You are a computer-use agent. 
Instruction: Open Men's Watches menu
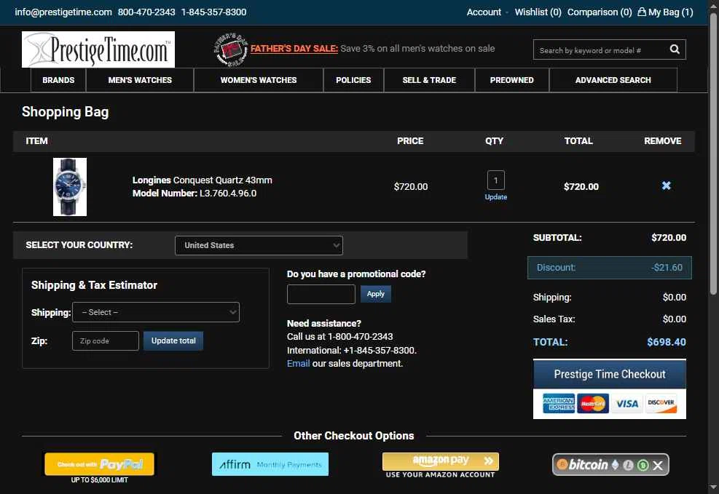point(140,80)
